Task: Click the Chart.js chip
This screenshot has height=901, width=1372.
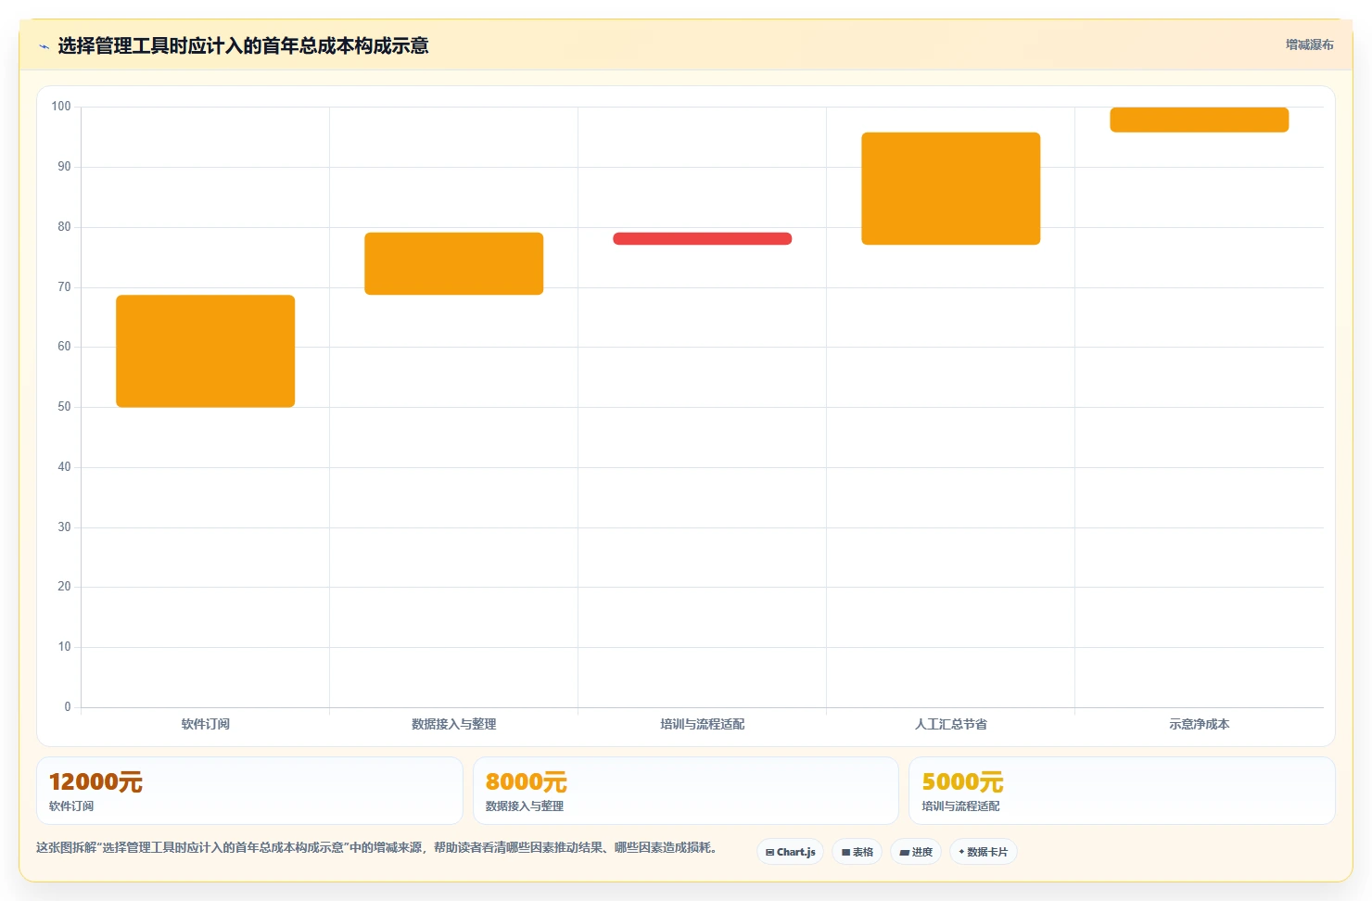Action: click(791, 852)
